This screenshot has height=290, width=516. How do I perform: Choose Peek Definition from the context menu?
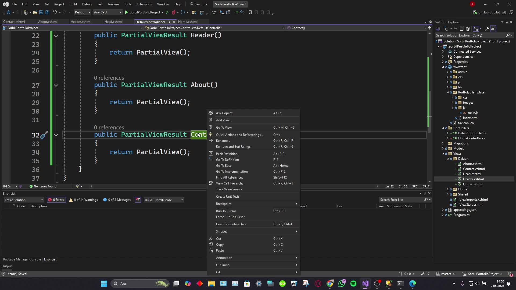tap(253, 154)
